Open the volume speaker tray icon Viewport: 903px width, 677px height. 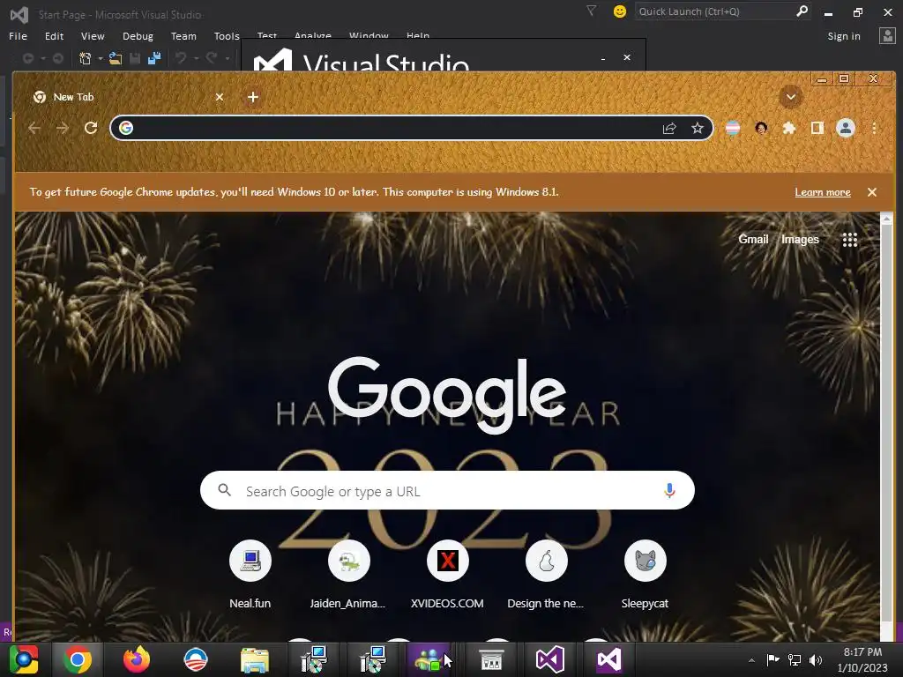pos(816,659)
